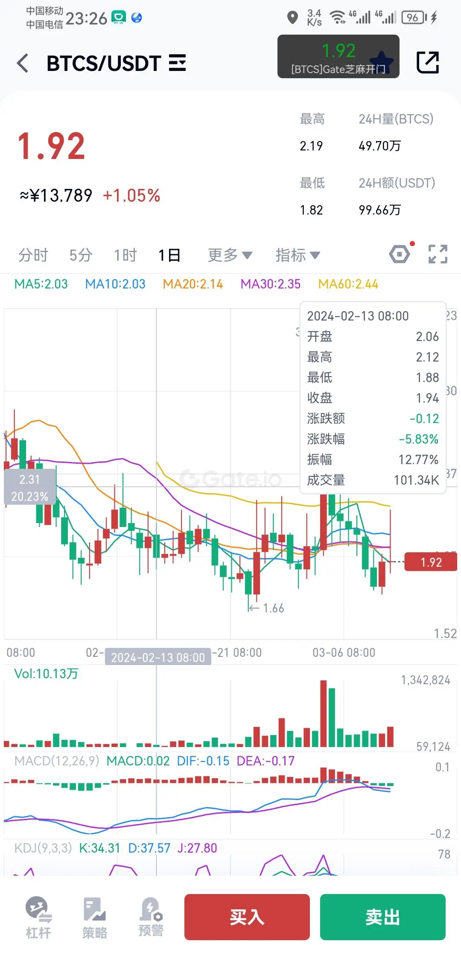The image size is (461, 959).
Task: Tap the 24H额(USDT) turnover label
Action: pos(397,183)
